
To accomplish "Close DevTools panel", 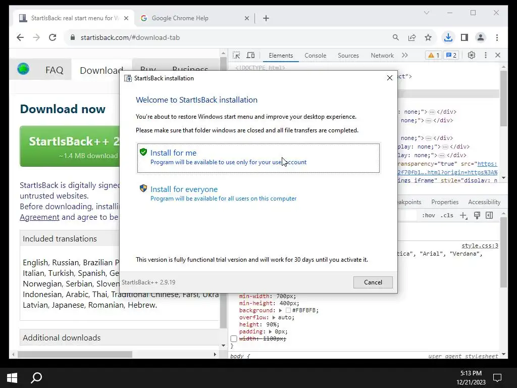I will click(x=498, y=55).
